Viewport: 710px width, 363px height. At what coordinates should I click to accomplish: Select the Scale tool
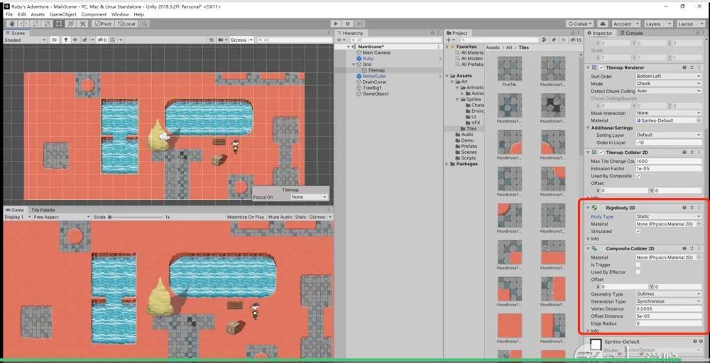click(x=47, y=23)
